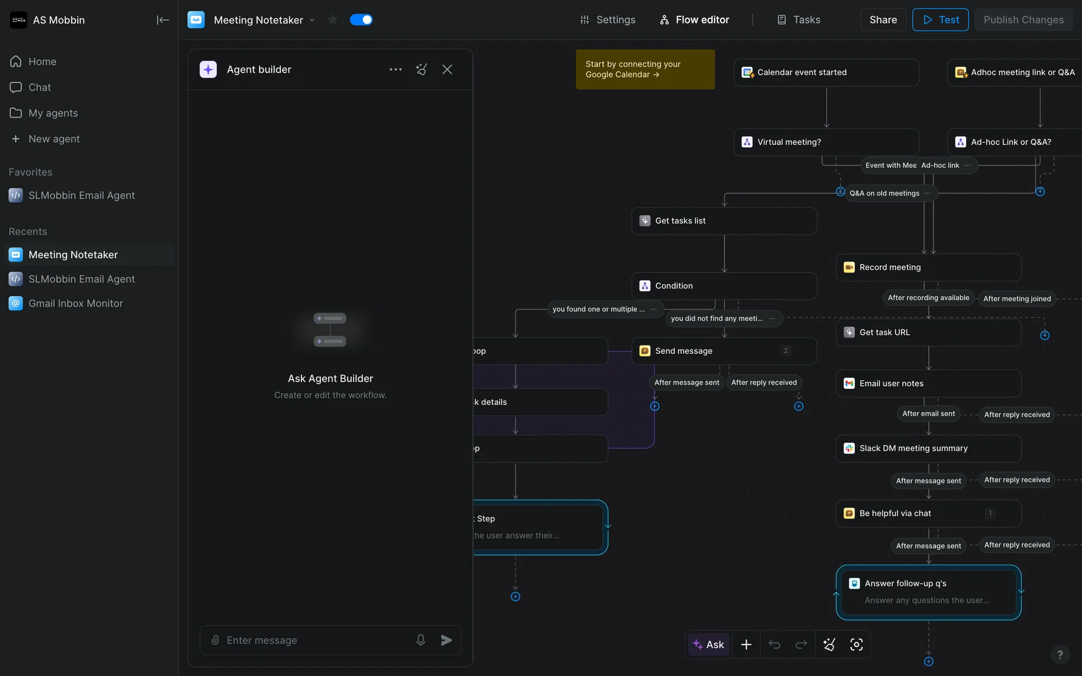Screen dimensions: 1082x676
Task: Click the attachment paperclip icon
Action: coord(215,640)
